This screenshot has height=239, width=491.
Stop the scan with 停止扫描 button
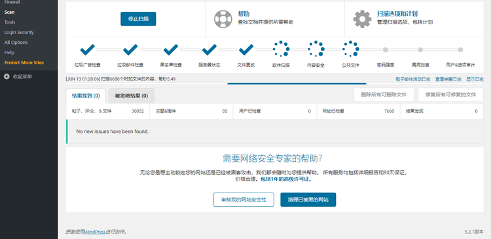click(138, 19)
